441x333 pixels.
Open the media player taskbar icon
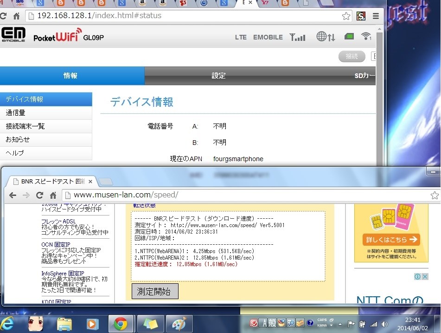tap(92, 324)
